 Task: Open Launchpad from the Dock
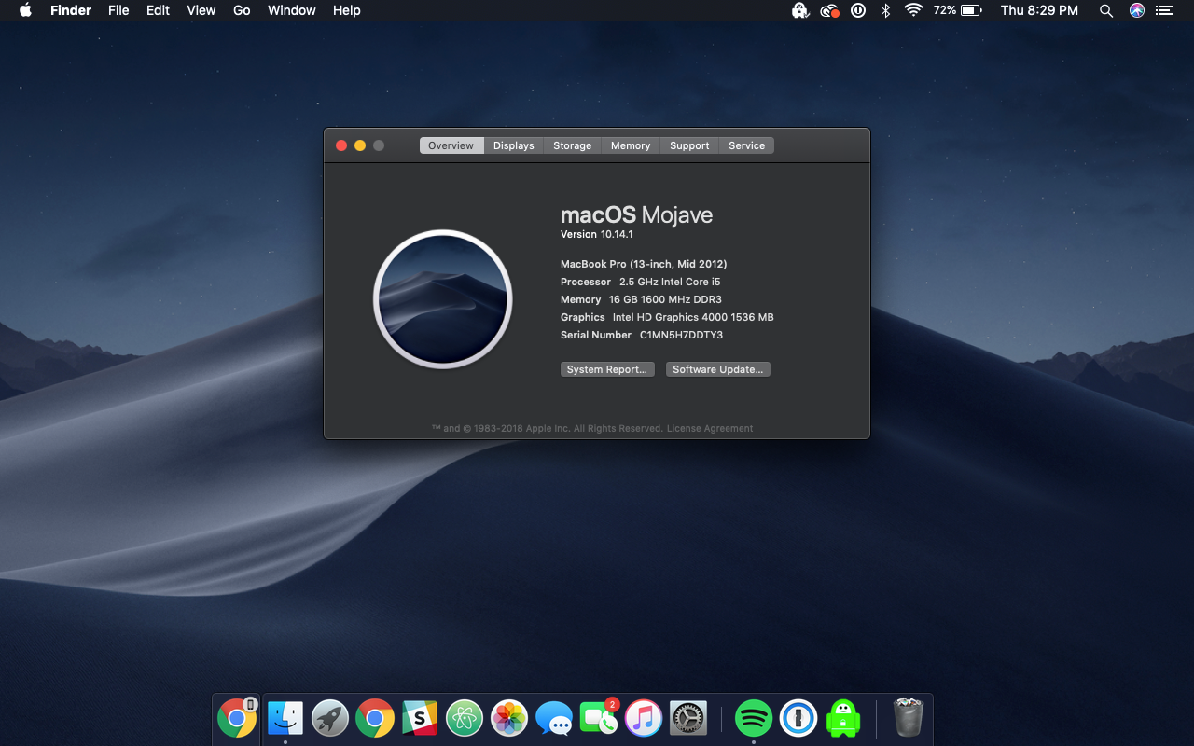click(x=329, y=718)
